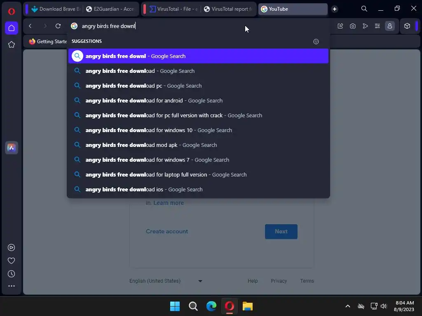Open the volume speaker tray icon
Viewport: 422px width, 316px height.
coord(384,306)
